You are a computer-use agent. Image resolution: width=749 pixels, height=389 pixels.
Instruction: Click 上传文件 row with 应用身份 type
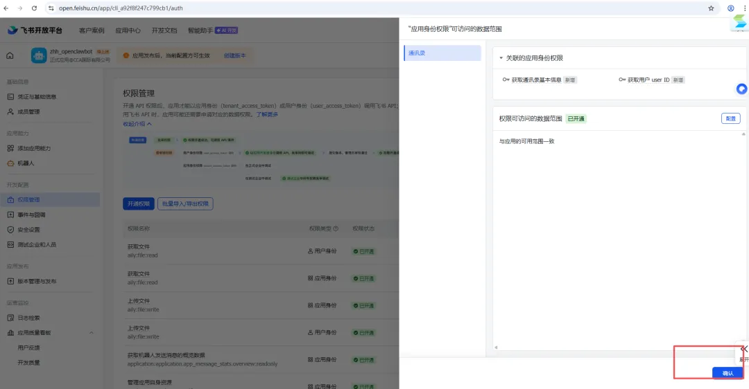261,305
